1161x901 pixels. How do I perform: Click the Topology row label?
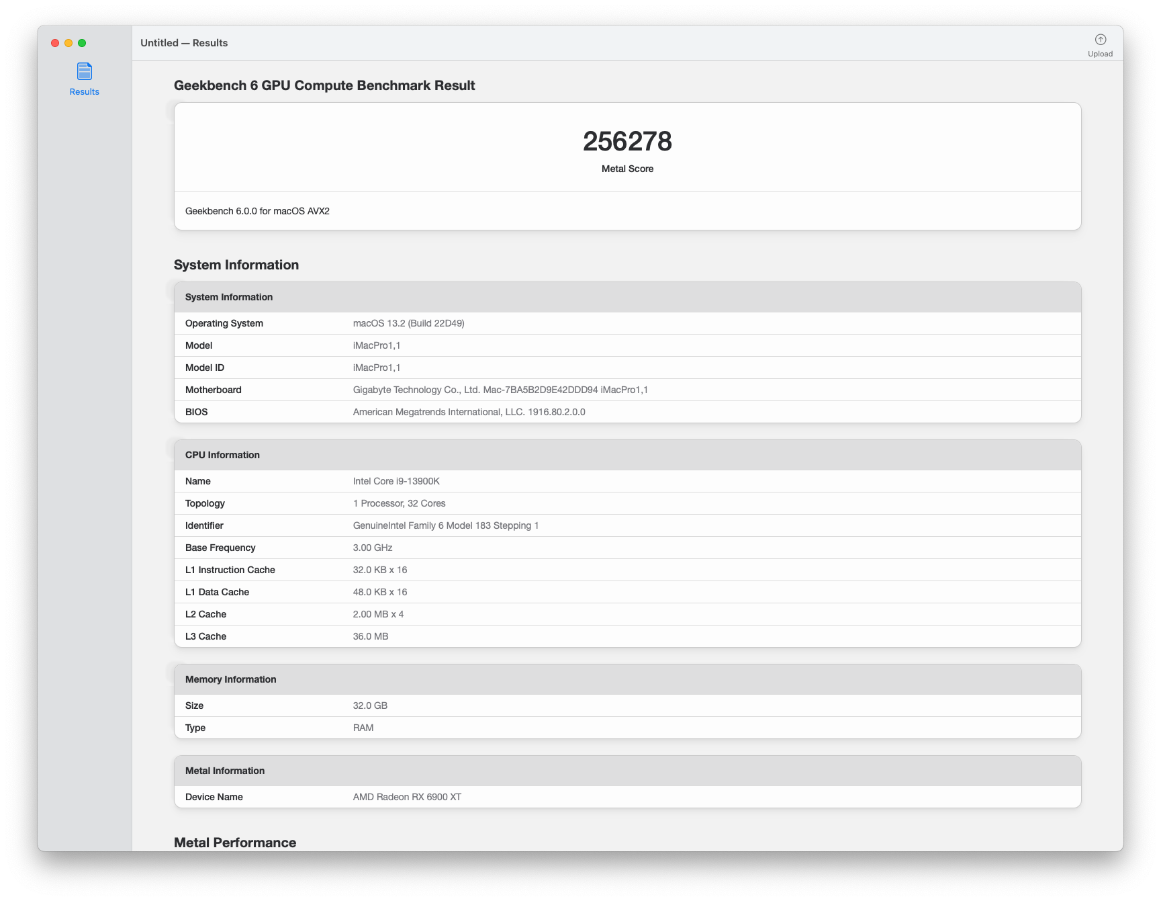point(205,503)
